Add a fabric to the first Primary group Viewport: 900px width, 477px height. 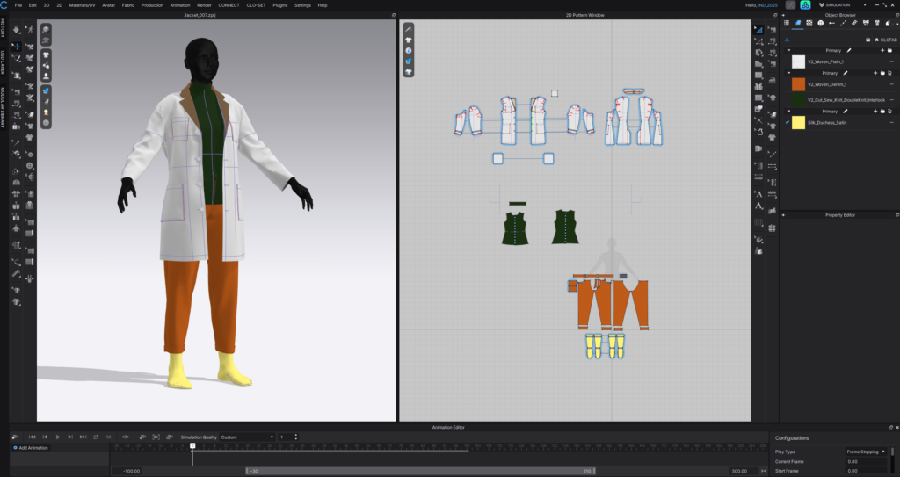[882, 51]
